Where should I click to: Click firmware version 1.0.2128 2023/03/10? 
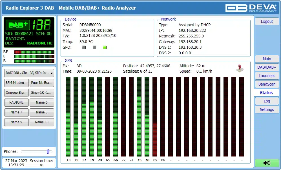[98, 36]
